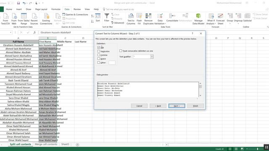Click Cancel in the wizard dialog
269x151 pixels.
tap(139, 106)
